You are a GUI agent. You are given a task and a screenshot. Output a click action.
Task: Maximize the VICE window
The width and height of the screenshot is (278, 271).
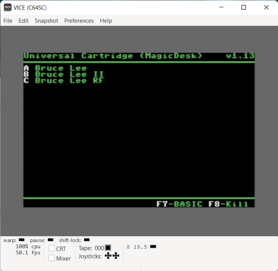(244, 7)
